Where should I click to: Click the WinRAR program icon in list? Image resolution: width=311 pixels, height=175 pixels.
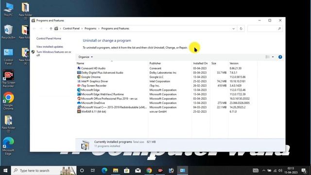coord(79,111)
